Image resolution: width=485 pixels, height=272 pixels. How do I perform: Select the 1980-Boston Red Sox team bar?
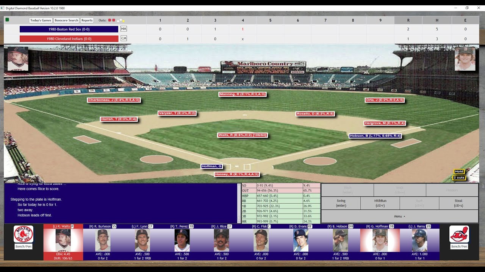tap(69, 29)
